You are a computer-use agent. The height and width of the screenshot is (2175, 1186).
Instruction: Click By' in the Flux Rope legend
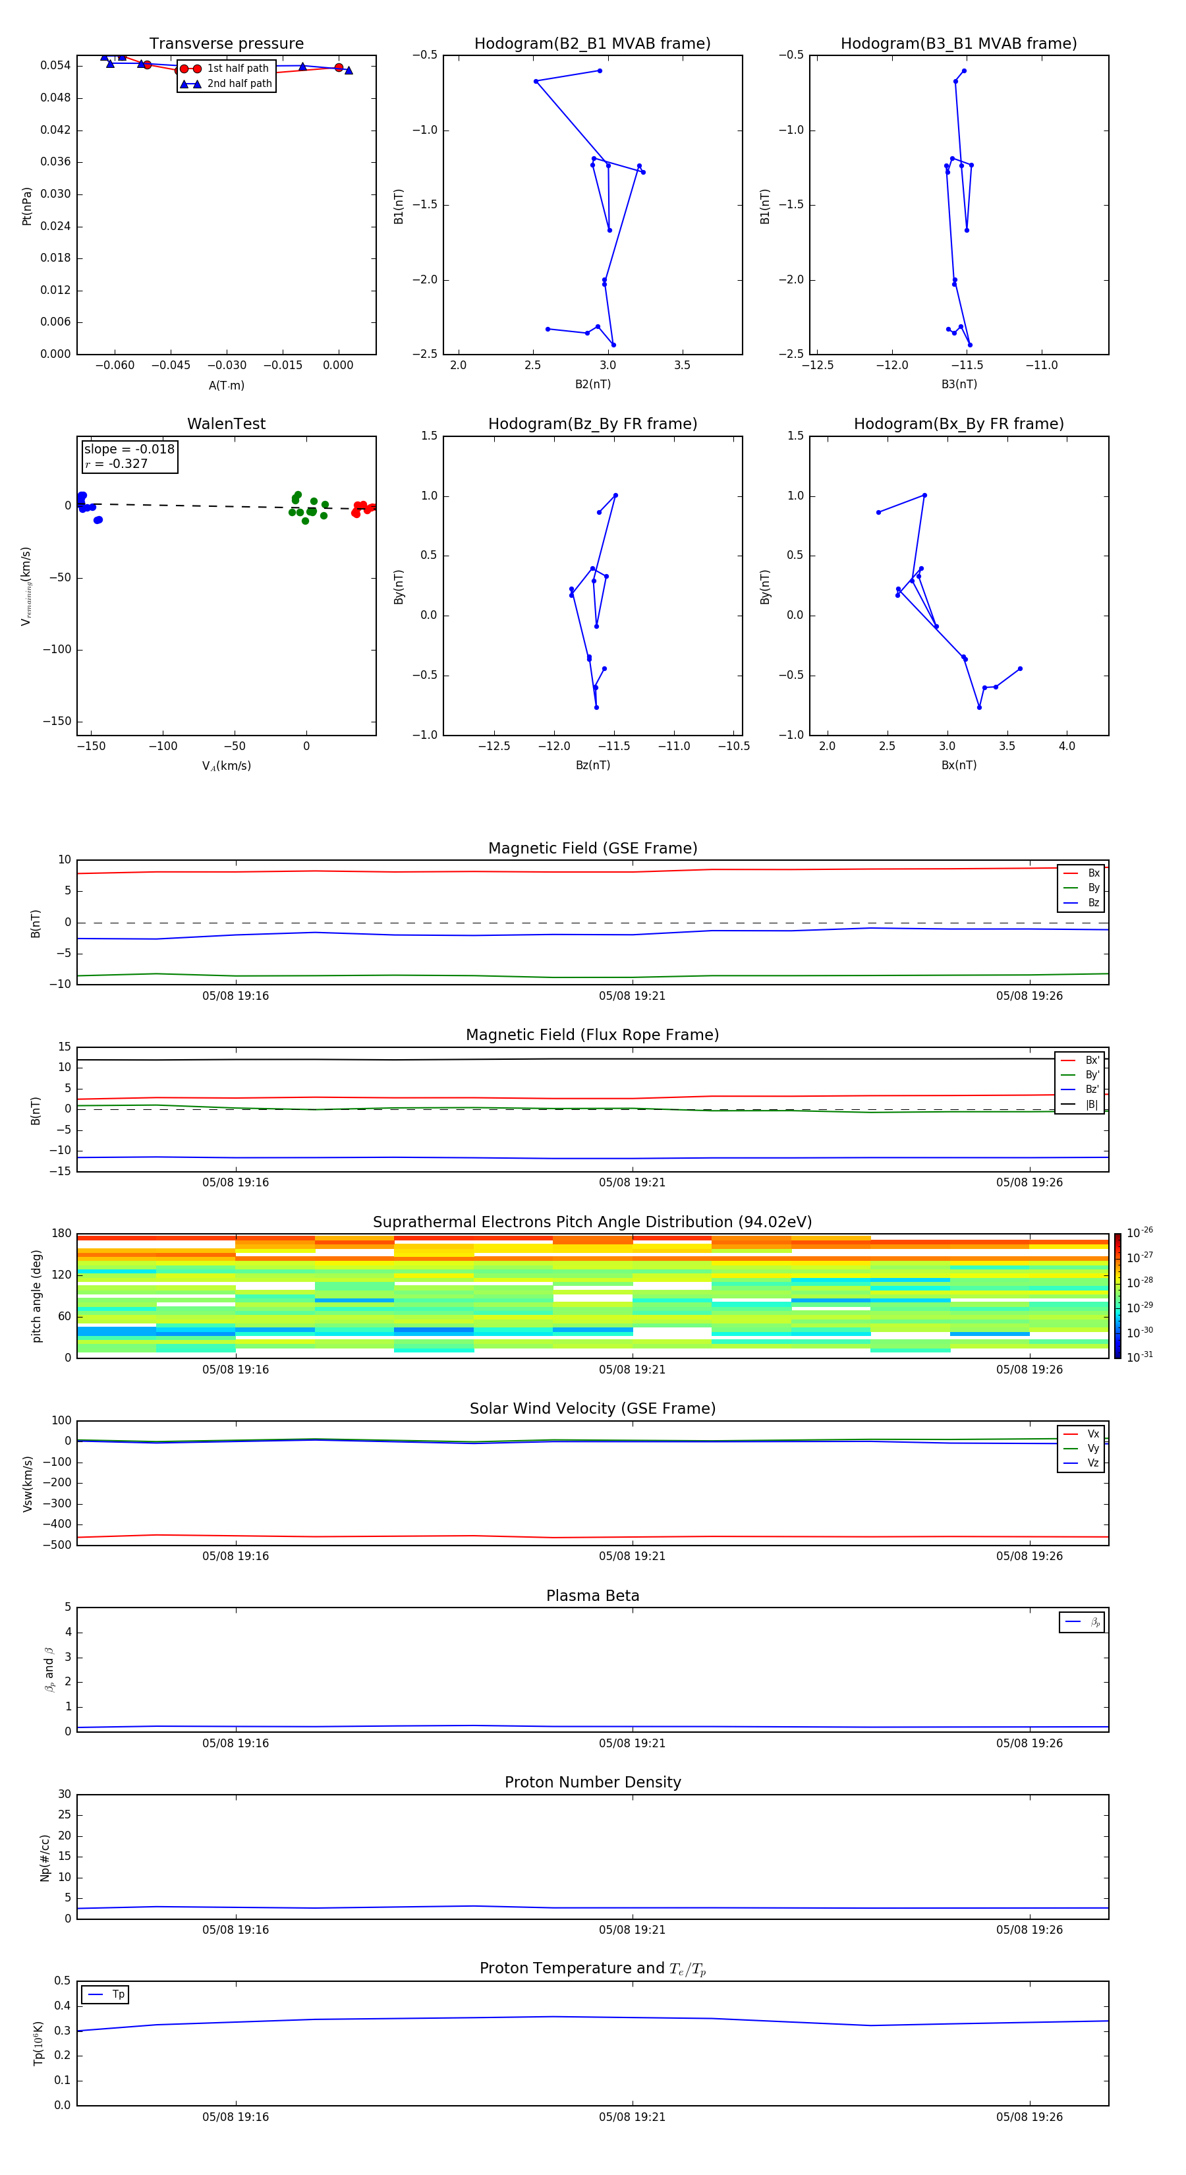[x=1081, y=1075]
